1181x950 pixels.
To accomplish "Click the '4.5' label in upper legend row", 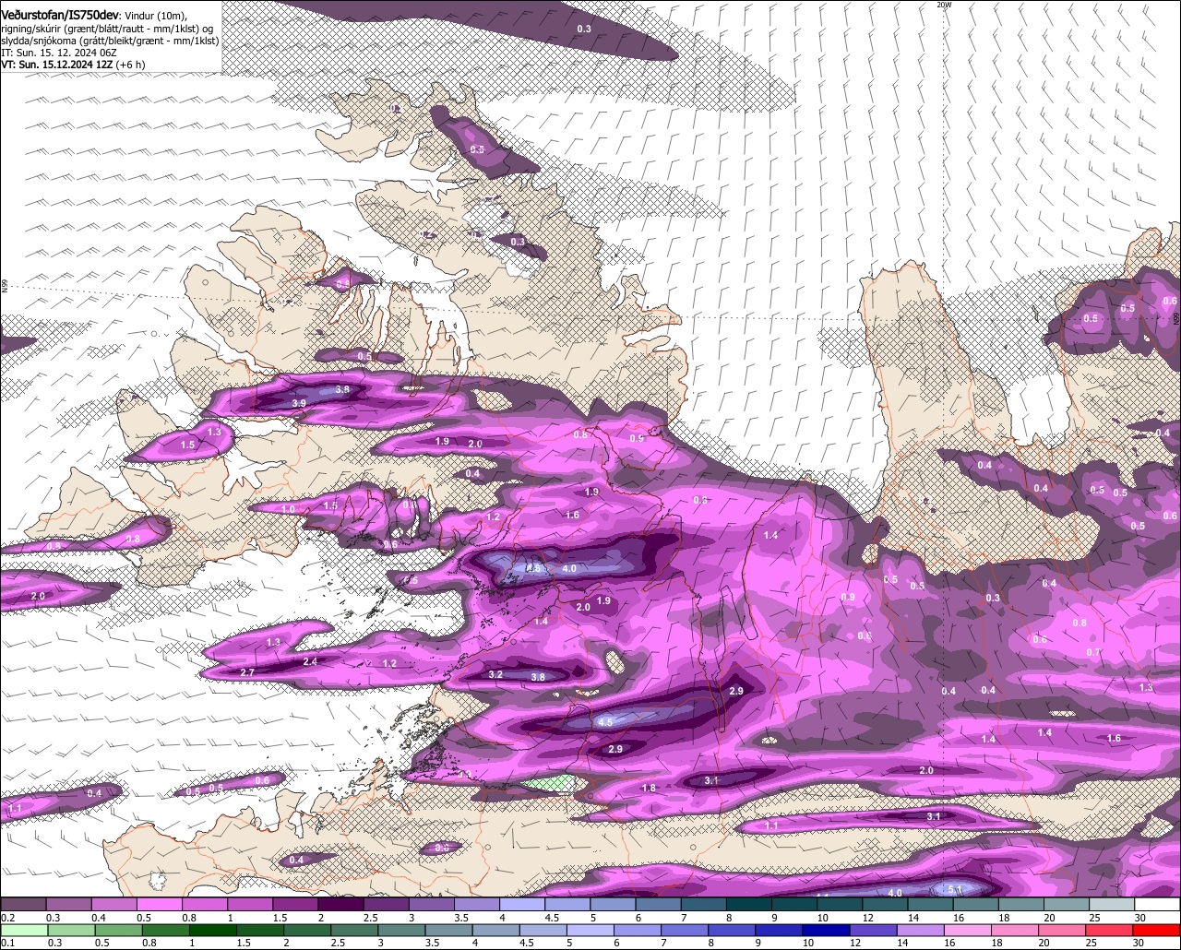I will click(x=552, y=918).
